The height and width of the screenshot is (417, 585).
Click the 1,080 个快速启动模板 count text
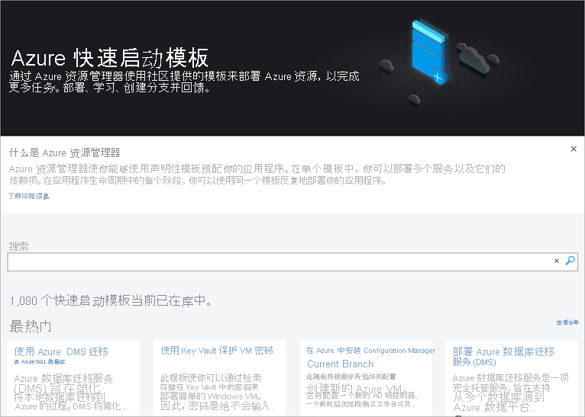(111, 300)
